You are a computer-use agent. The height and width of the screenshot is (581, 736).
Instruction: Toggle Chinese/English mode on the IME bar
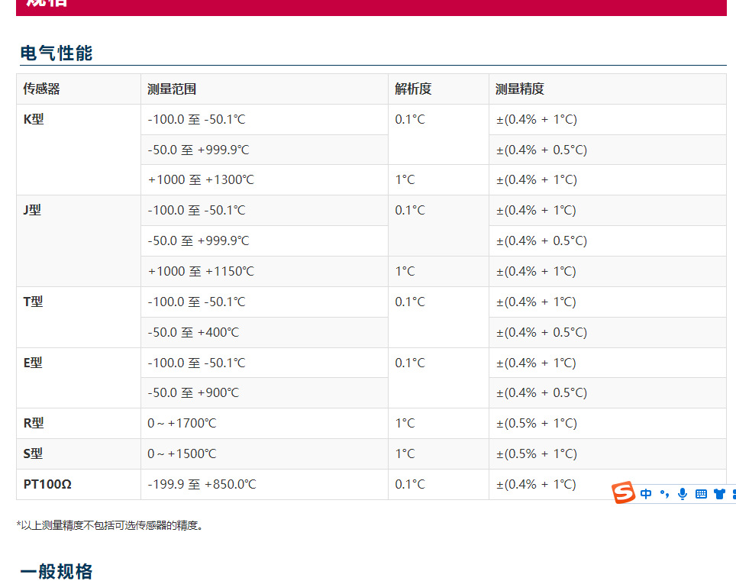646,494
